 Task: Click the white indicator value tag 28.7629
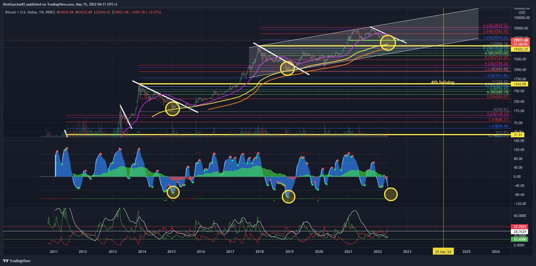(x=520, y=232)
